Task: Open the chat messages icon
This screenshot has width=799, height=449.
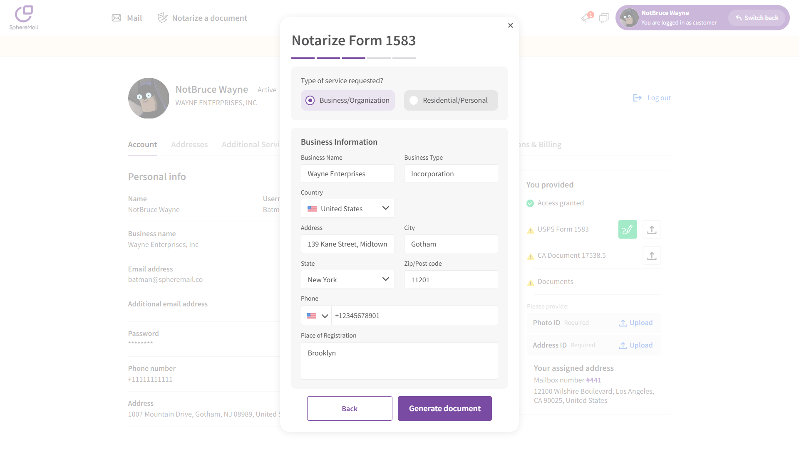Action: tap(604, 18)
